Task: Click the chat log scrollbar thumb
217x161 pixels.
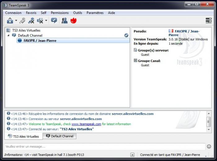Action: pos(209,122)
